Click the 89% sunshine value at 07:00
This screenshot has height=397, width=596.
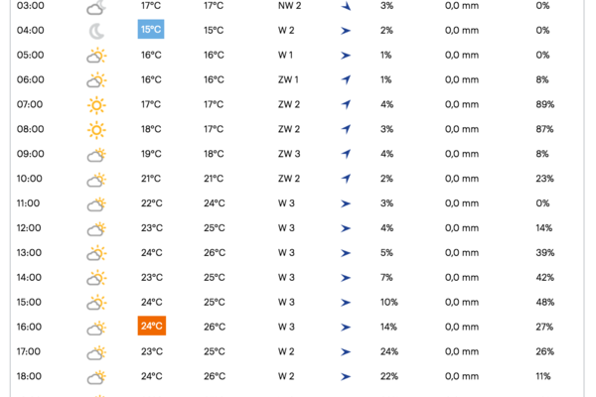coord(545,104)
